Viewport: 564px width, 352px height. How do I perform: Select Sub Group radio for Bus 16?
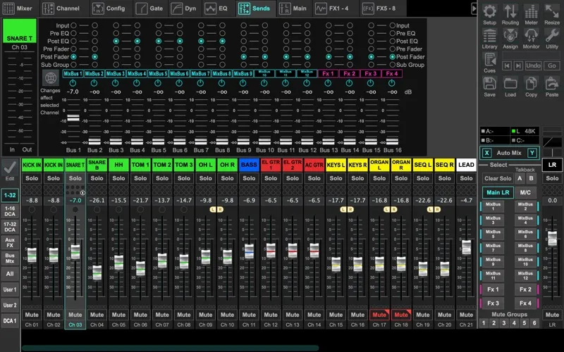point(393,65)
